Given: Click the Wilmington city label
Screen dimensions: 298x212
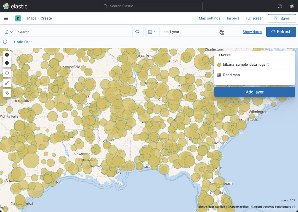Looking at the screenshot, I should coord(258,112).
